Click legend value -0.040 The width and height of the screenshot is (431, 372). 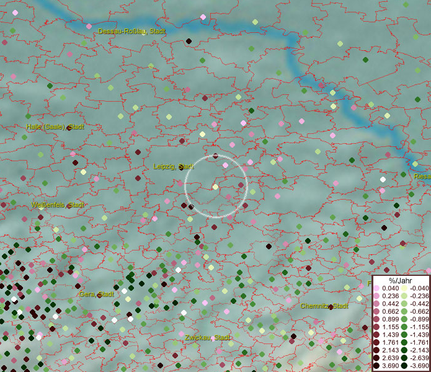coord(419,288)
